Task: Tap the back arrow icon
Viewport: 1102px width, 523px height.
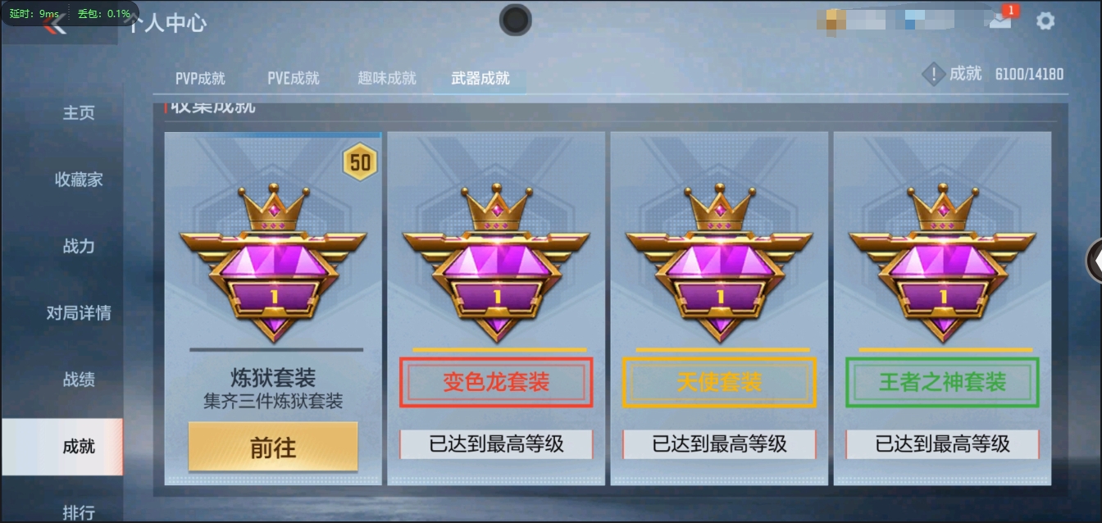Action: [x=55, y=25]
